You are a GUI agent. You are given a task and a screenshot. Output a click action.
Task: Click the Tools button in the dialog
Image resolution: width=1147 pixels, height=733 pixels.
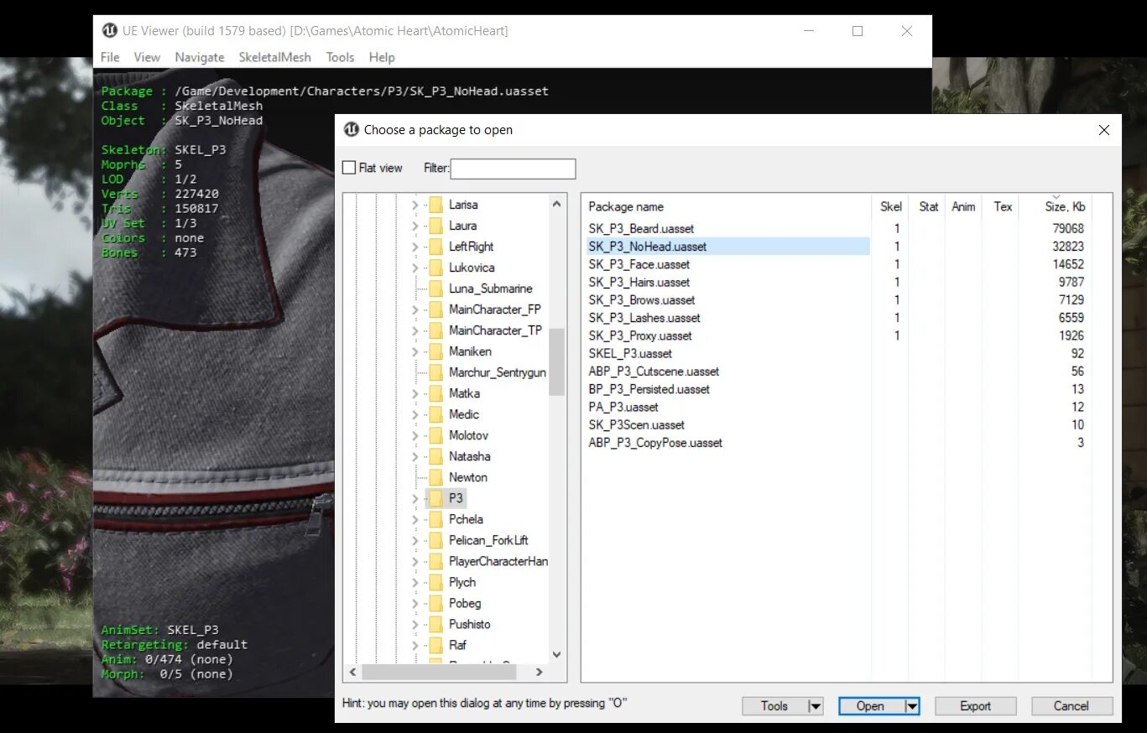coord(774,706)
